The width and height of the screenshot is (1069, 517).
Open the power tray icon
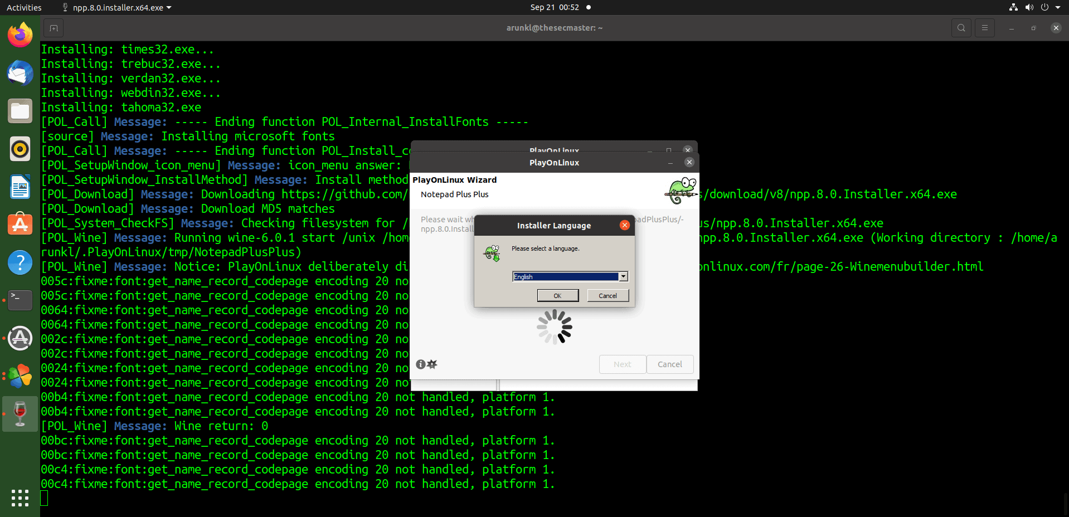(1044, 7)
